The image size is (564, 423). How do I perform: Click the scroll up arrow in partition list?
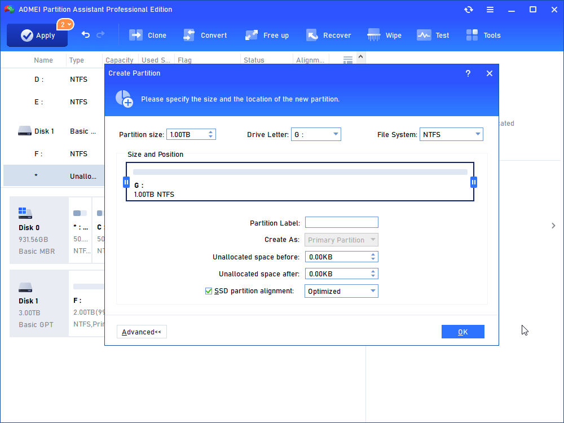tap(361, 57)
